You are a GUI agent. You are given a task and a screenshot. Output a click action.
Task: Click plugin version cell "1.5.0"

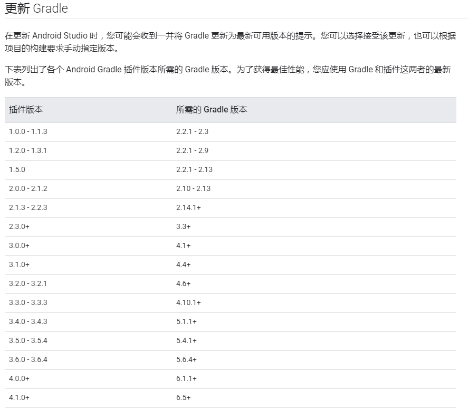17,169
